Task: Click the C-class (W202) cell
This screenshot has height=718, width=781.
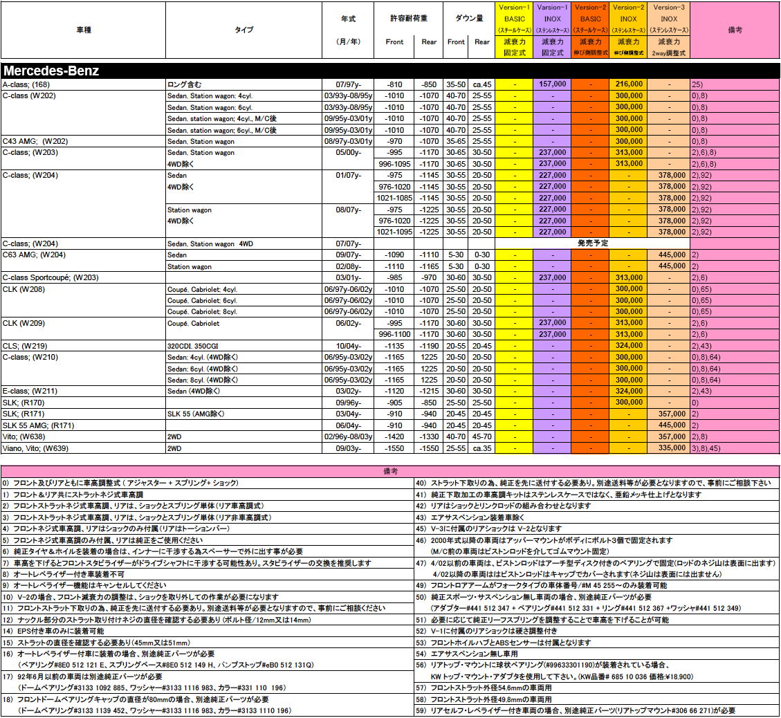Action: click(83, 113)
